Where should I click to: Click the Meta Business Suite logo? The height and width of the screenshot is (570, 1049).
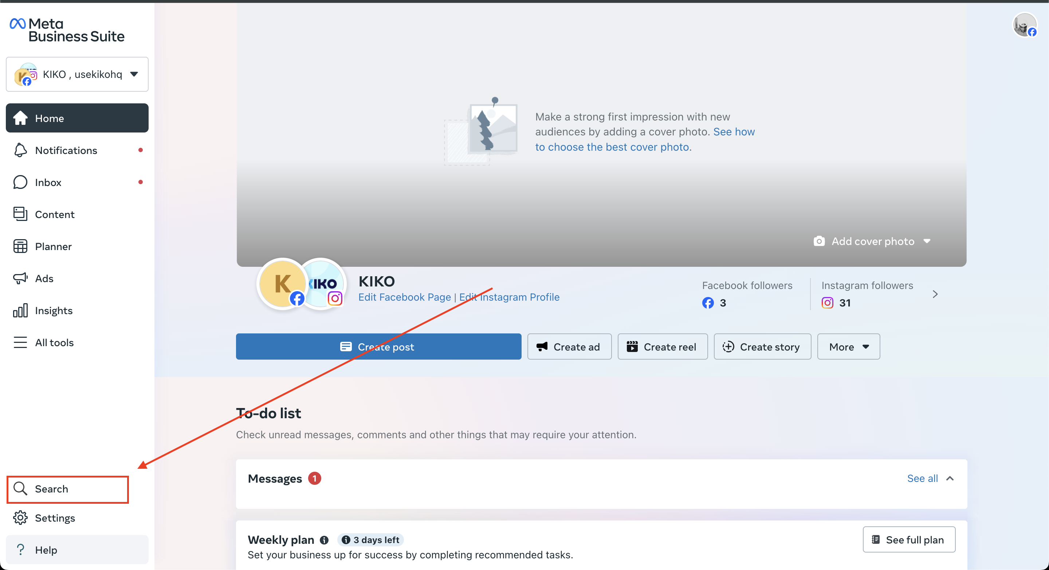[x=67, y=30]
